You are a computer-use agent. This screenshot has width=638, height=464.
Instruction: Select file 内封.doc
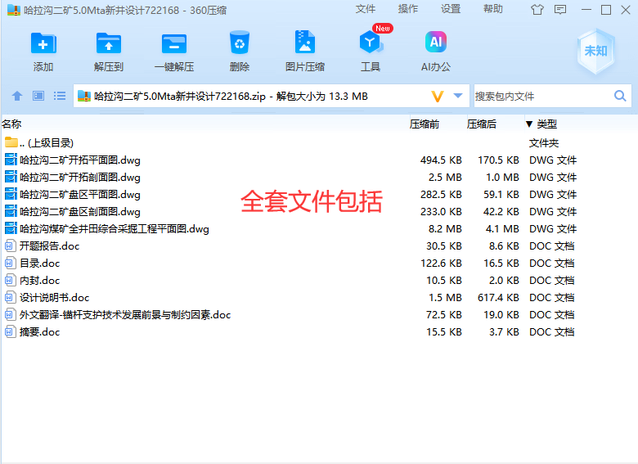[x=319, y=281]
